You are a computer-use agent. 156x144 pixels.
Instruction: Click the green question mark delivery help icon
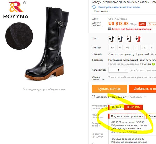click(153, 64)
